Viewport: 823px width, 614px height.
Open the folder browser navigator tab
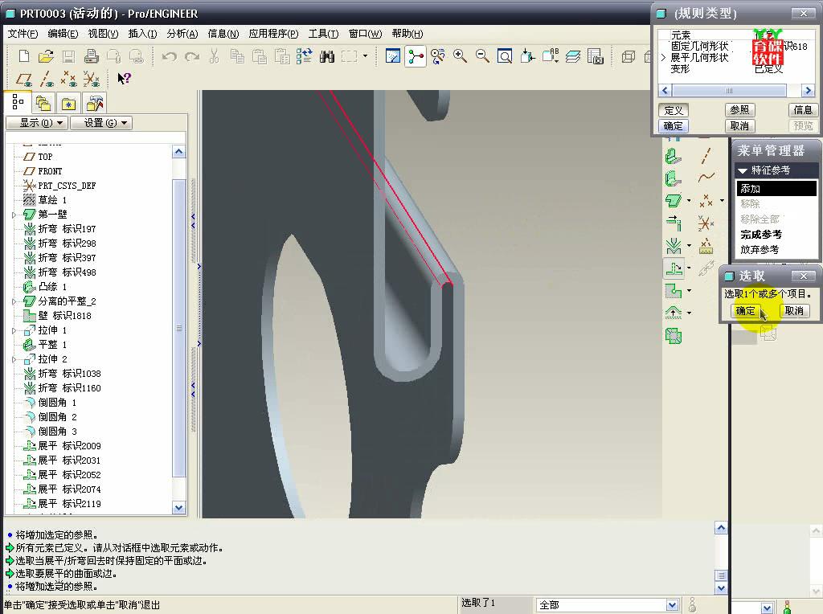pos(43,104)
